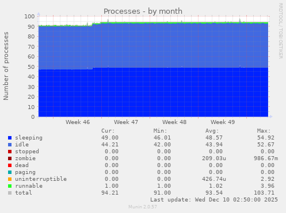Image resolution: width=286 pixels, height=213 pixels.
Task: Click total maximum value 103.71
Action: 264,193
